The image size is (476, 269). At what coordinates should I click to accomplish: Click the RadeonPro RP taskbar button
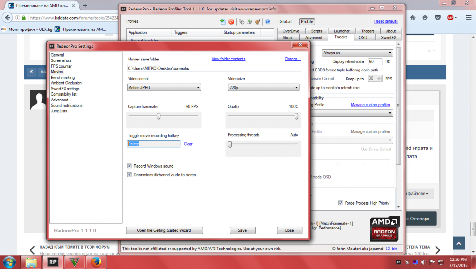point(53,262)
